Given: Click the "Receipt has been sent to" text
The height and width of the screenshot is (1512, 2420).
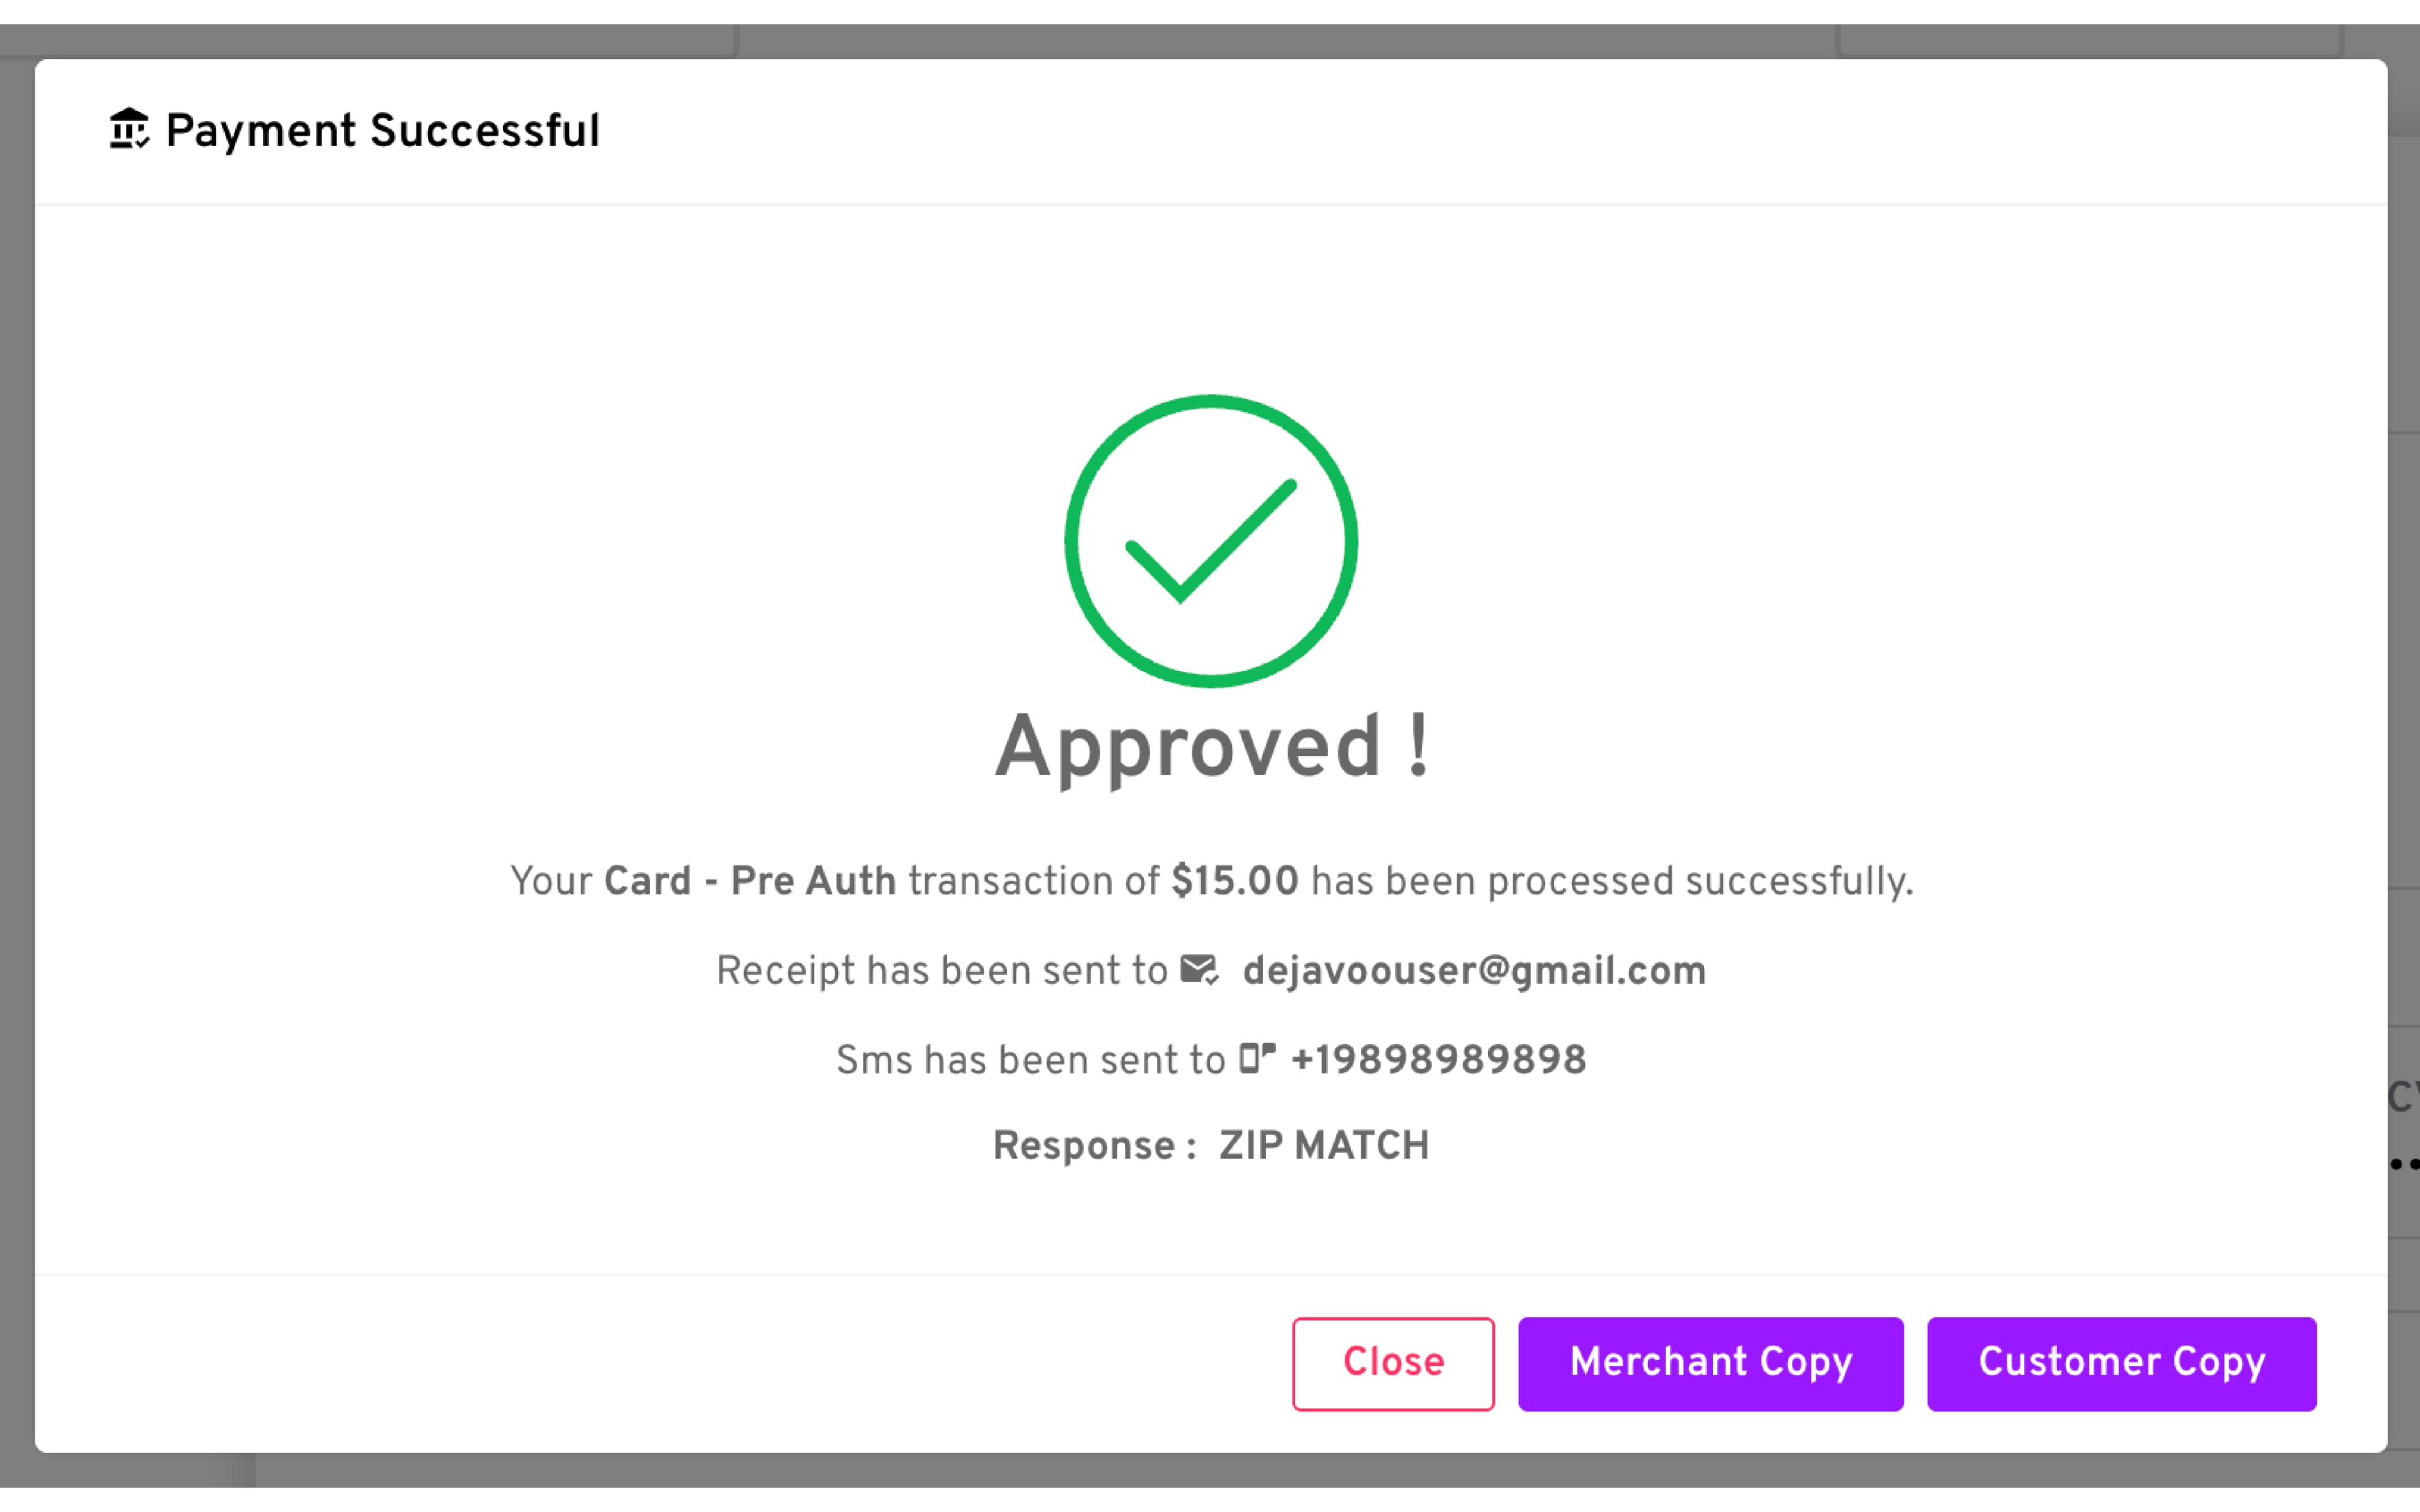Looking at the screenshot, I should pos(941,971).
